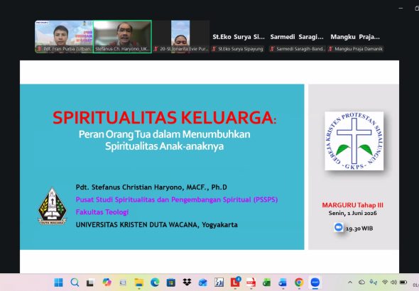Open taskbar Search magnifier
Image resolution: width=419 pixels, height=291 pixels.
(x=75, y=282)
